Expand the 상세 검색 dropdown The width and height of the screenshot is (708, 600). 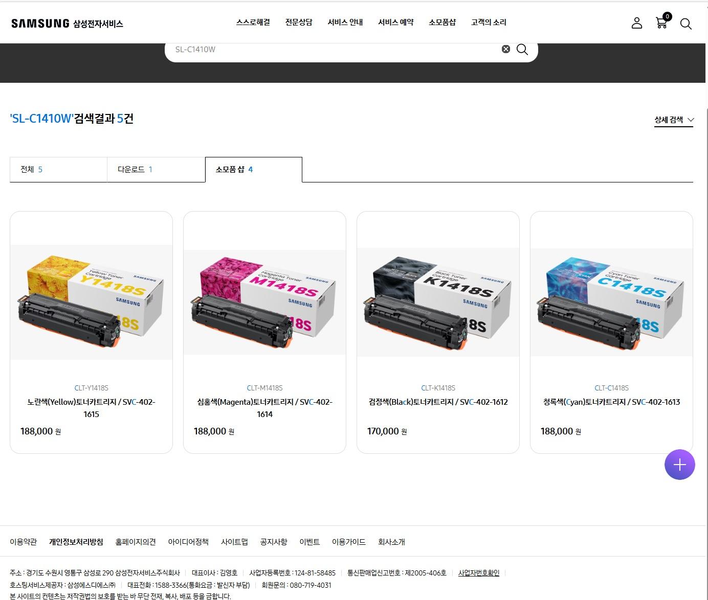pyautogui.click(x=674, y=120)
